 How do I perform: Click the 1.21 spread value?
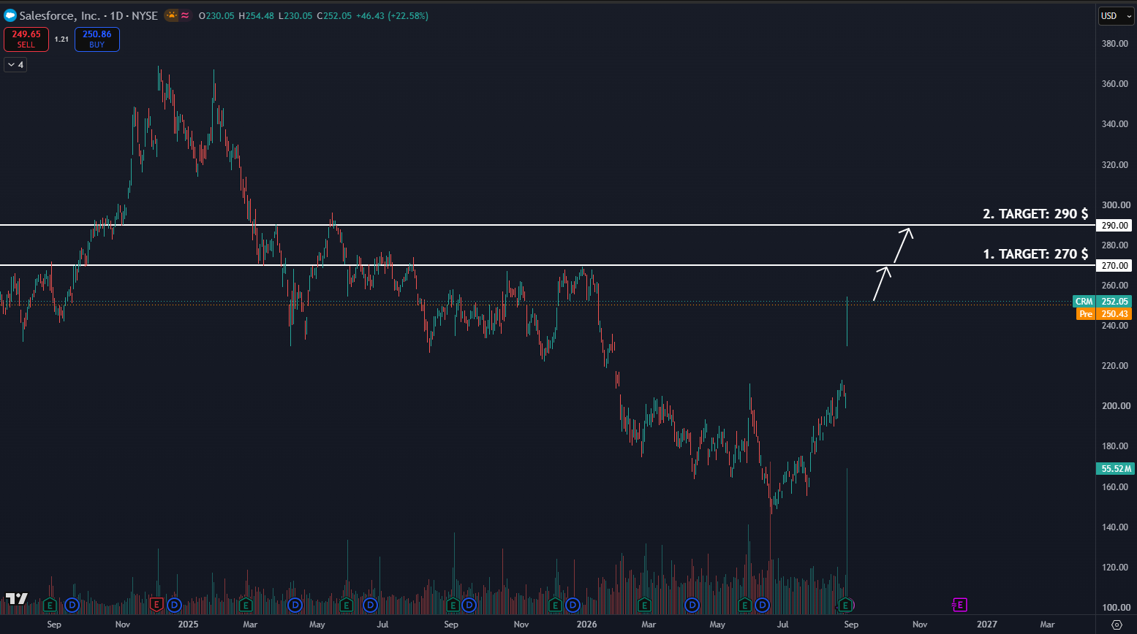pyautogui.click(x=61, y=39)
